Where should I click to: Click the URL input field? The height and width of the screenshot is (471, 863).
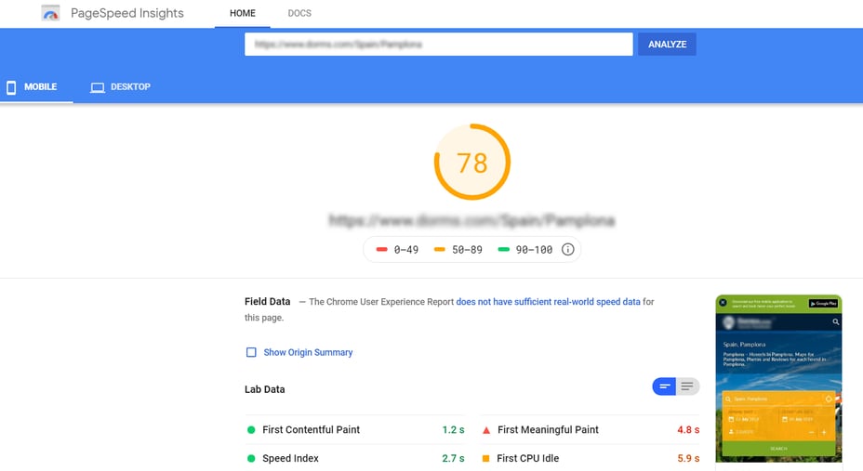(438, 45)
